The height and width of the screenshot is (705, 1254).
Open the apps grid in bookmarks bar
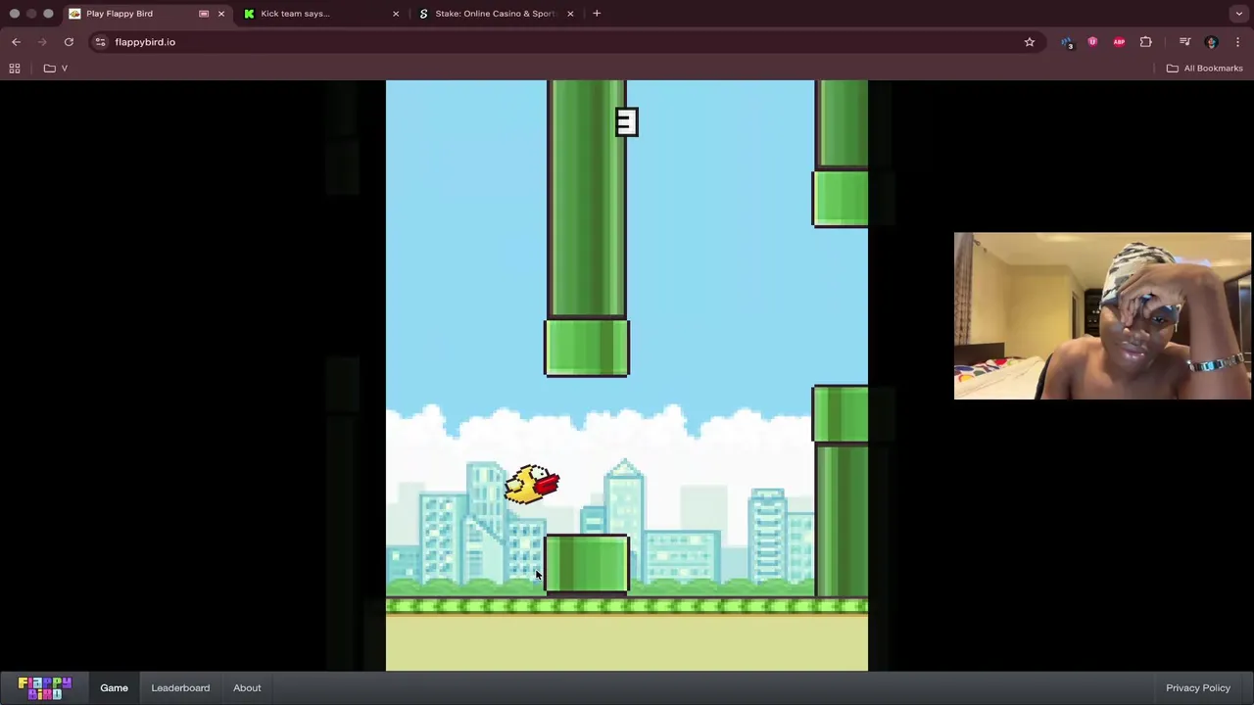coord(15,68)
